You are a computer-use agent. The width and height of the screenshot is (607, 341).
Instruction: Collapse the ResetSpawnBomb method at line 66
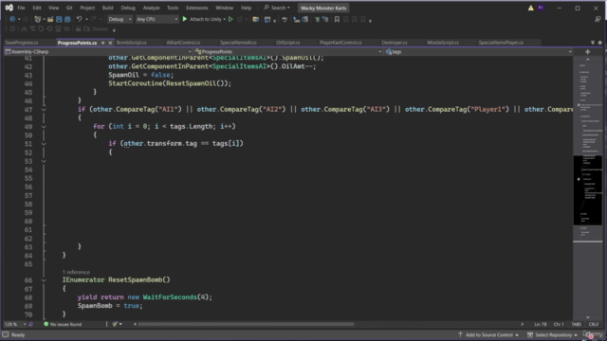pyautogui.click(x=44, y=280)
